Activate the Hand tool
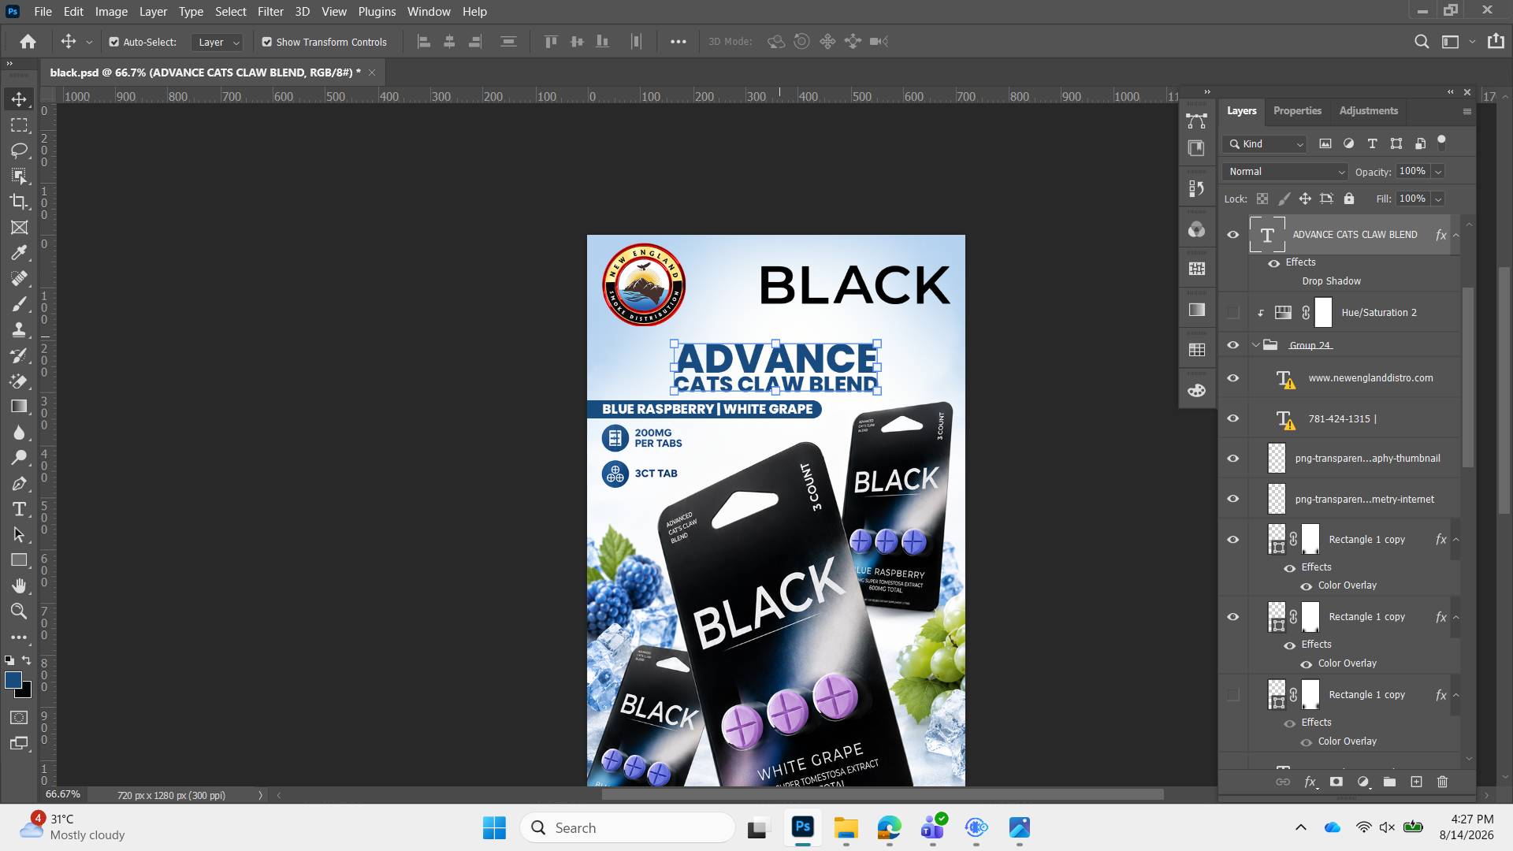The height and width of the screenshot is (851, 1513). [19, 585]
